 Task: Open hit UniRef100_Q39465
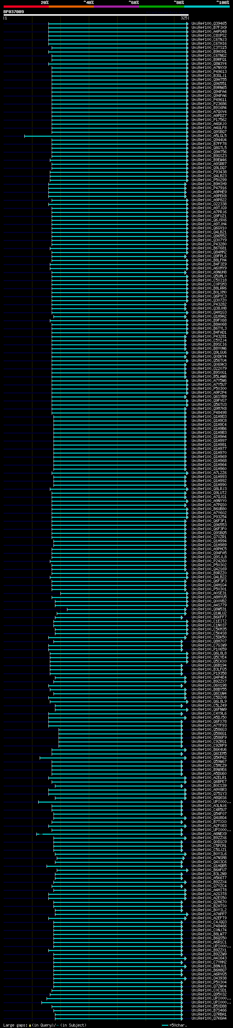[209, 24]
